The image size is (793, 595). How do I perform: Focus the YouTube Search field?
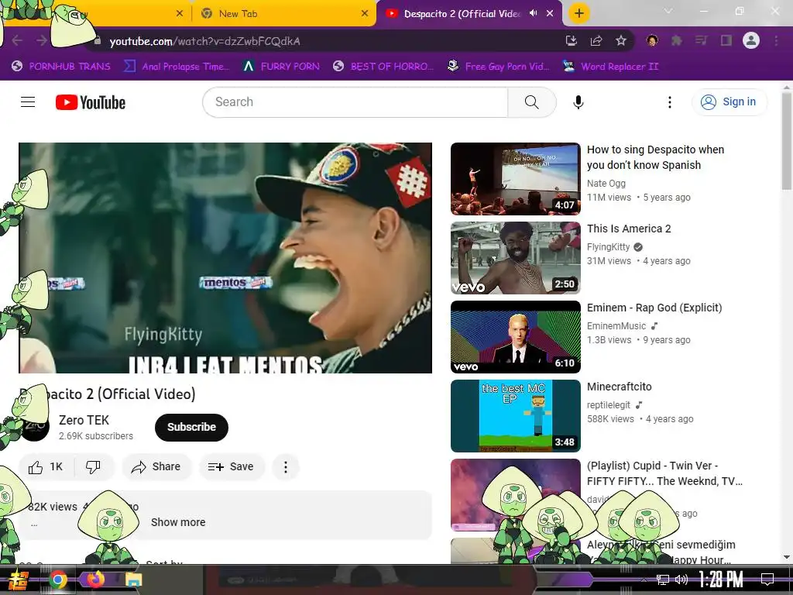click(355, 102)
